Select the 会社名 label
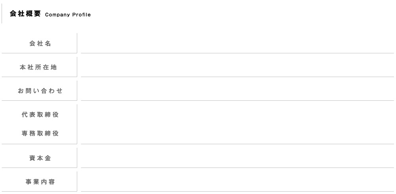396x194 pixels. (x=40, y=44)
